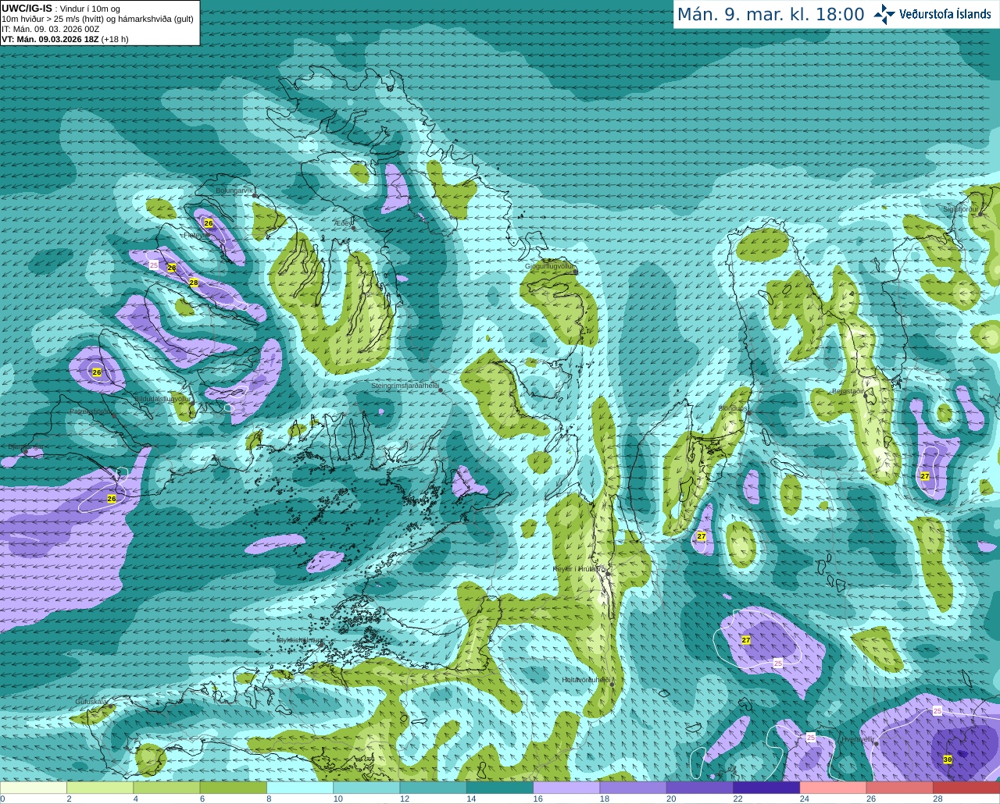Click the 18–20 purple legend swatch

pyautogui.click(x=634, y=788)
